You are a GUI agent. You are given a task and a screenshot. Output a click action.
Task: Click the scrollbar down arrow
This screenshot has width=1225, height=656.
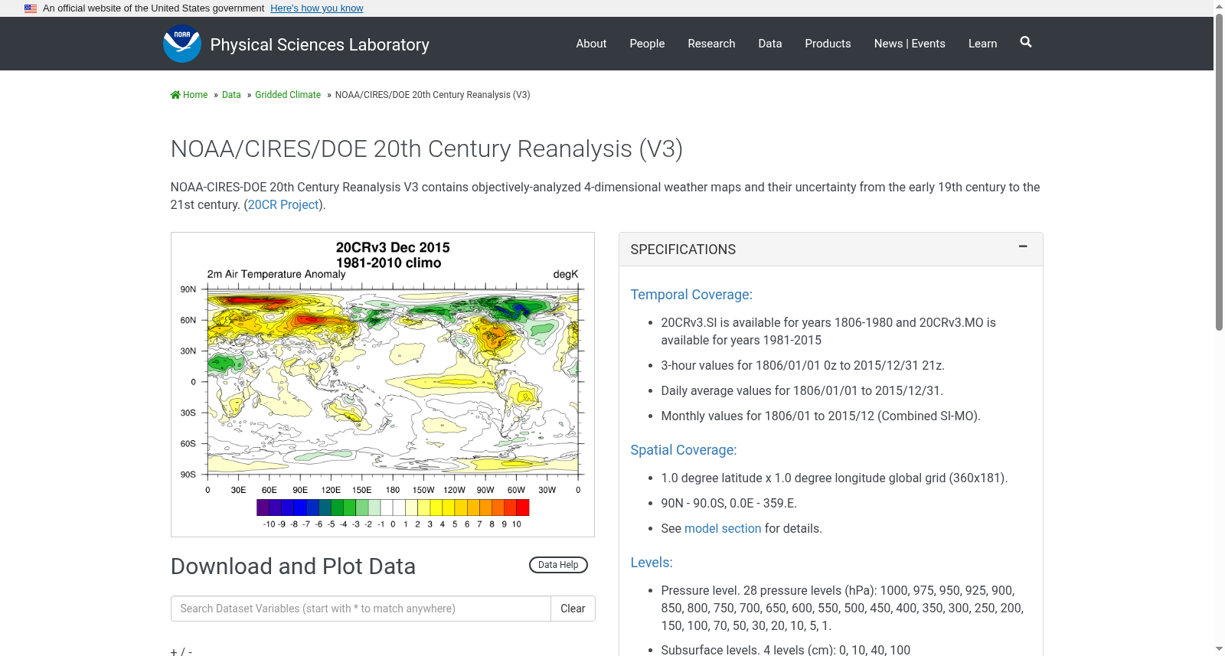pyautogui.click(x=1219, y=649)
